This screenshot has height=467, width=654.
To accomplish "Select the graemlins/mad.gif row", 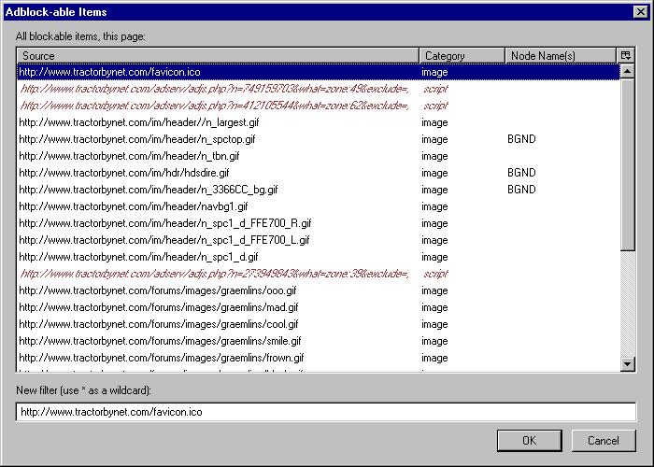I will point(319,307).
